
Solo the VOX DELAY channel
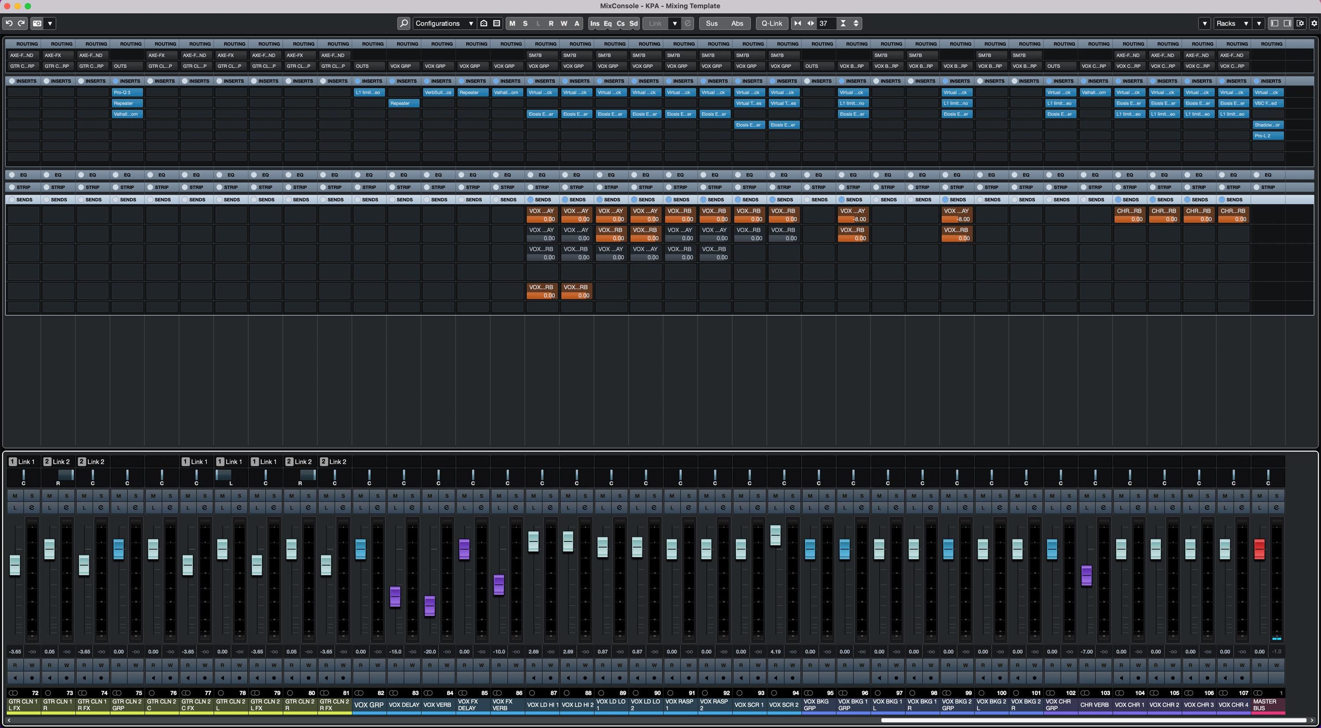click(x=412, y=495)
